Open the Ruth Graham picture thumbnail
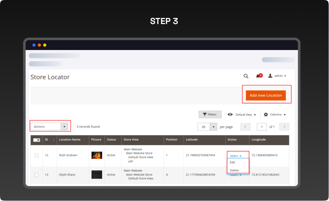 [97, 155]
